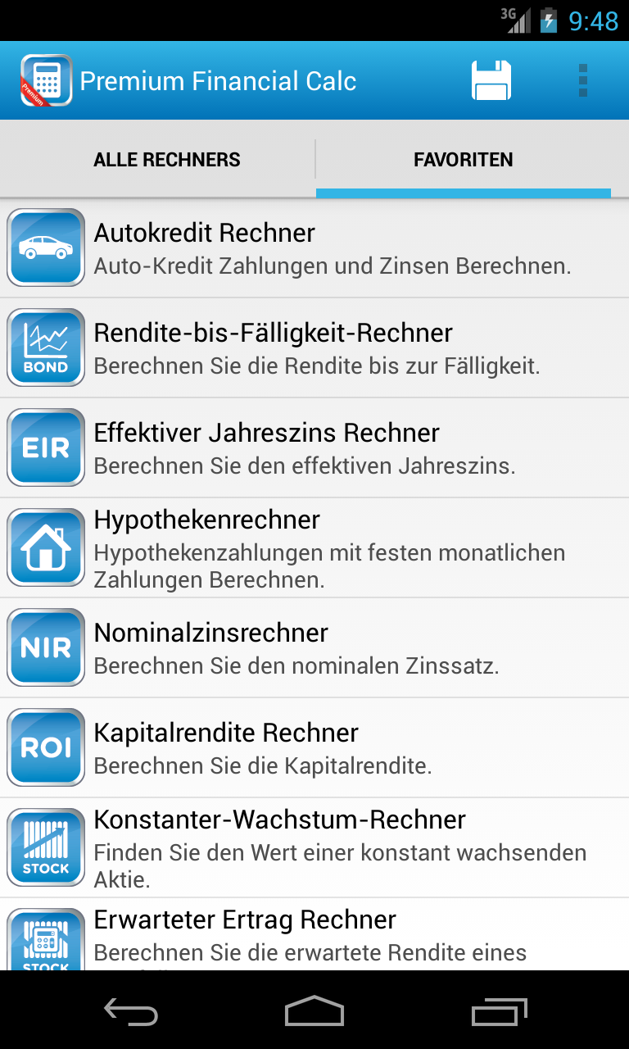Open Erwarteter Ertrag Rechner entry
The image size is (629, 1049).
tap(314, 934)
